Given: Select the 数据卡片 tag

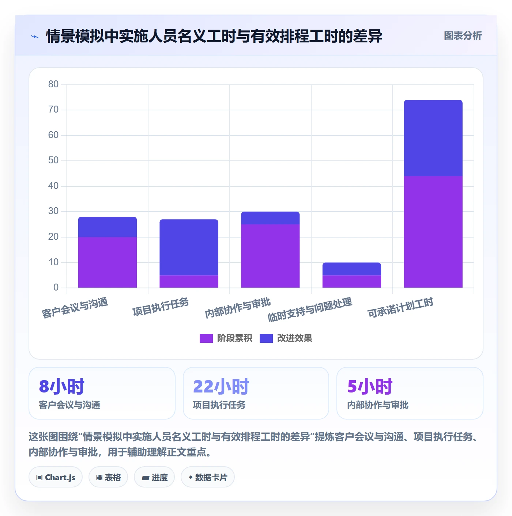Looking at the screenshot, I should point(208,477).
